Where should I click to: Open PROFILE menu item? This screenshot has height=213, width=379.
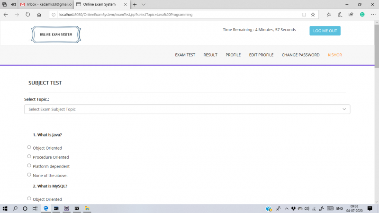pos(233,55)
